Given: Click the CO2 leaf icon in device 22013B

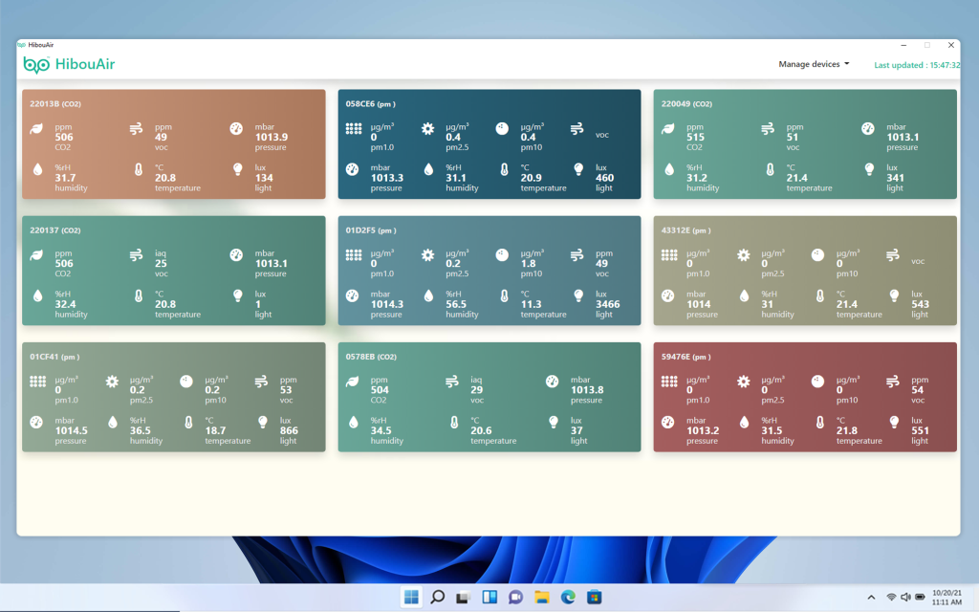Looking at the screenshot, I should tap(37, 129).
